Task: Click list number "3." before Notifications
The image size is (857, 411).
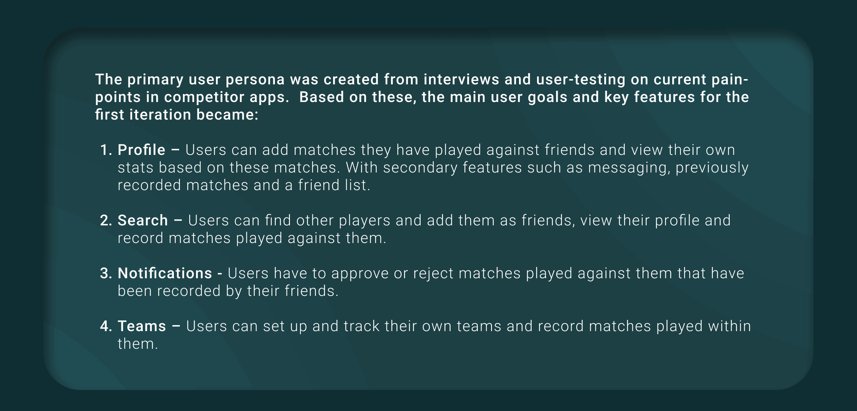Action: [x=106, y=273]
